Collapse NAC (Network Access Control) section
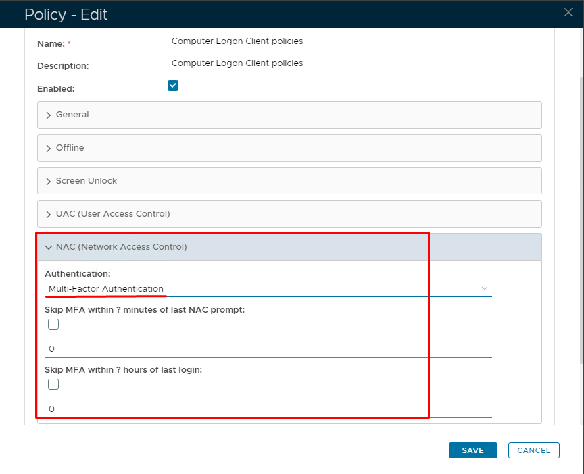This screenshot has height=474, width=584. click(122, 247)
